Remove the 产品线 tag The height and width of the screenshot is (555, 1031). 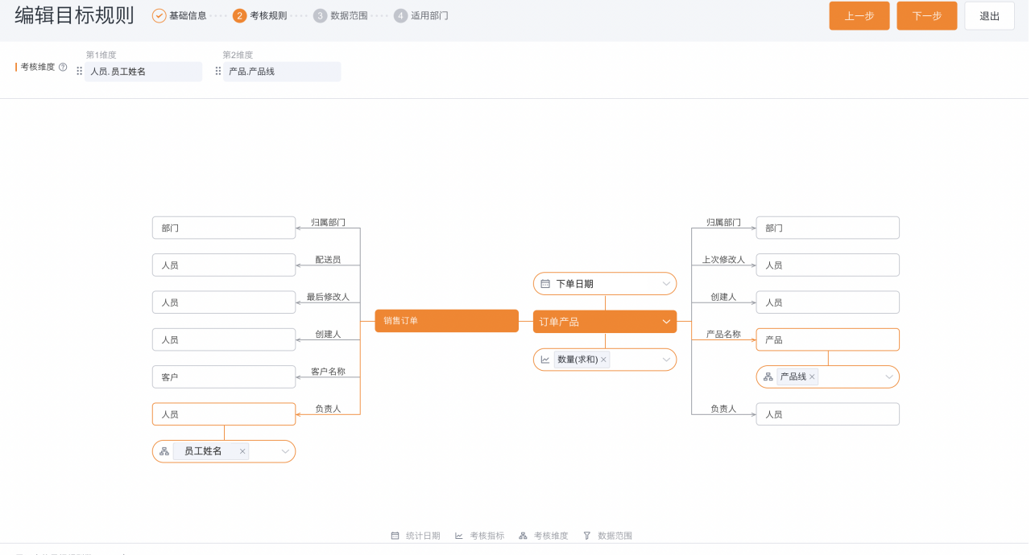812,376
